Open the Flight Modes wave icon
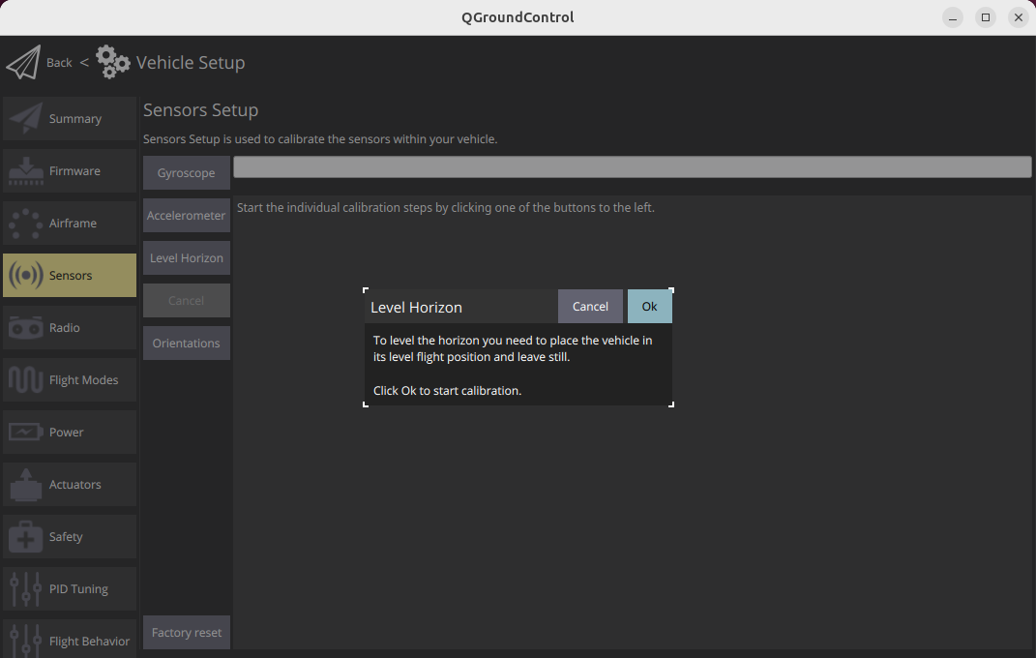 26,380
